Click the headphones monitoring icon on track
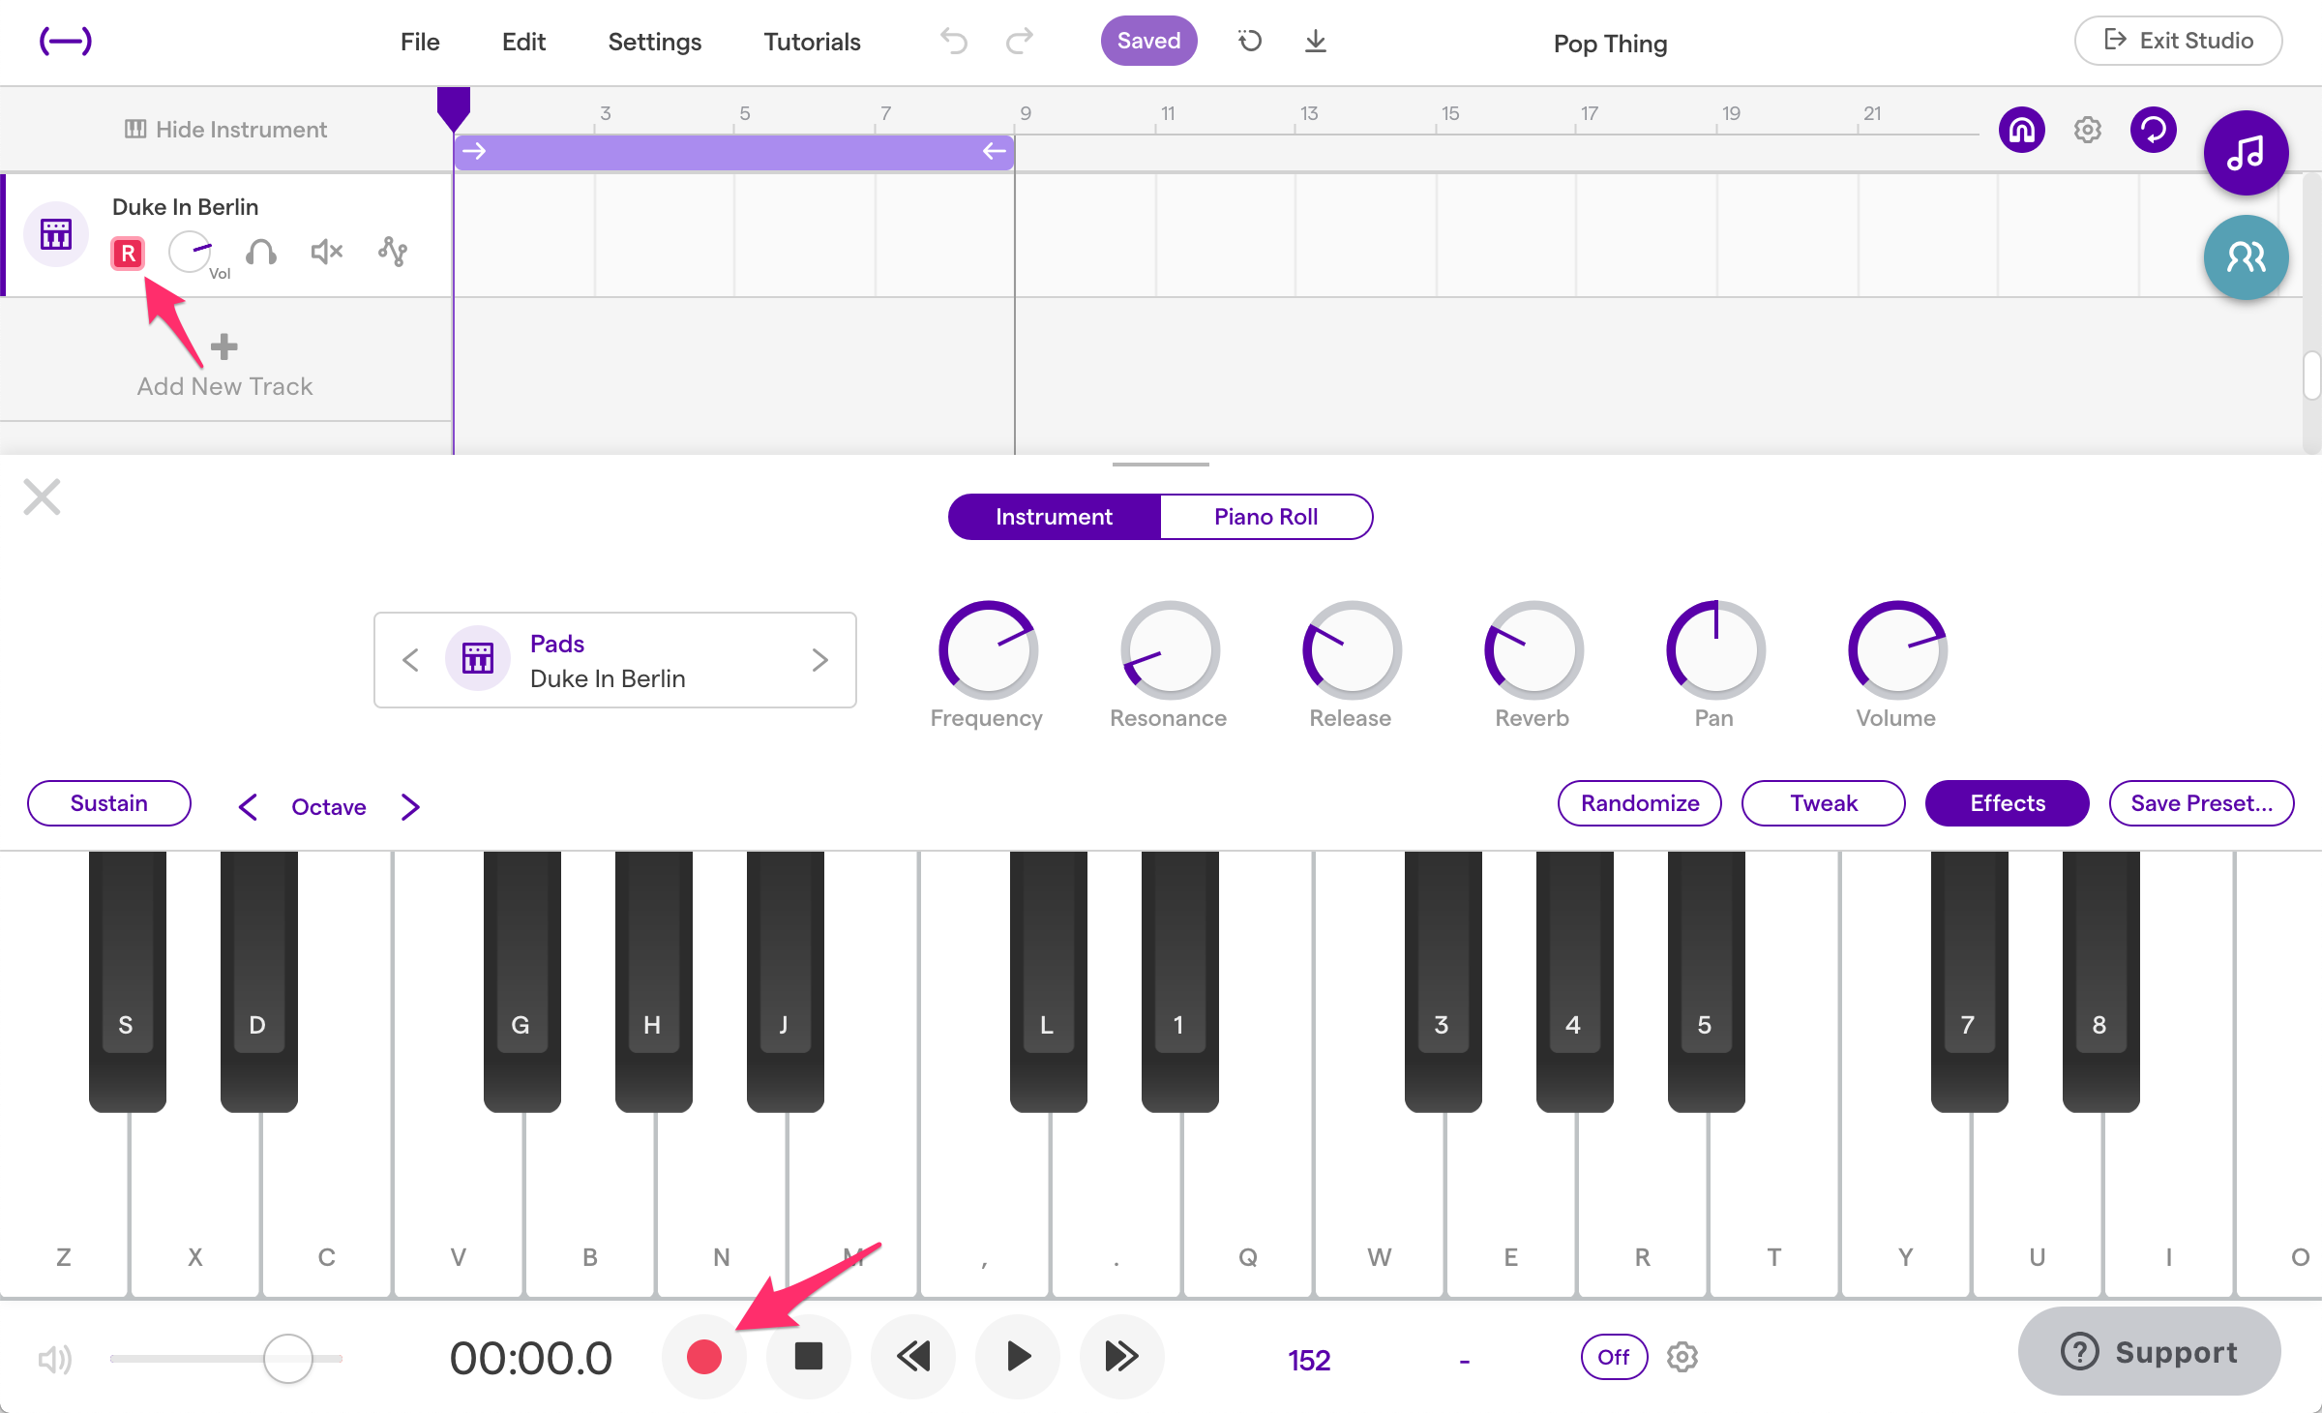 pos(260,252)
